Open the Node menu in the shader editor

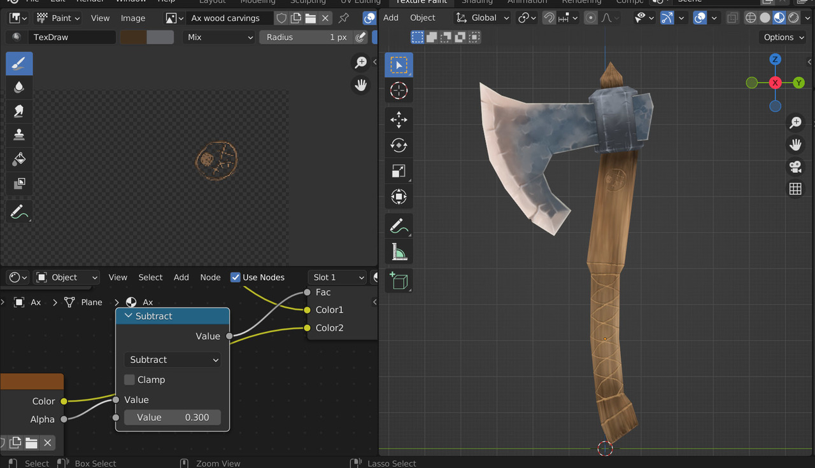pos(210,277)
